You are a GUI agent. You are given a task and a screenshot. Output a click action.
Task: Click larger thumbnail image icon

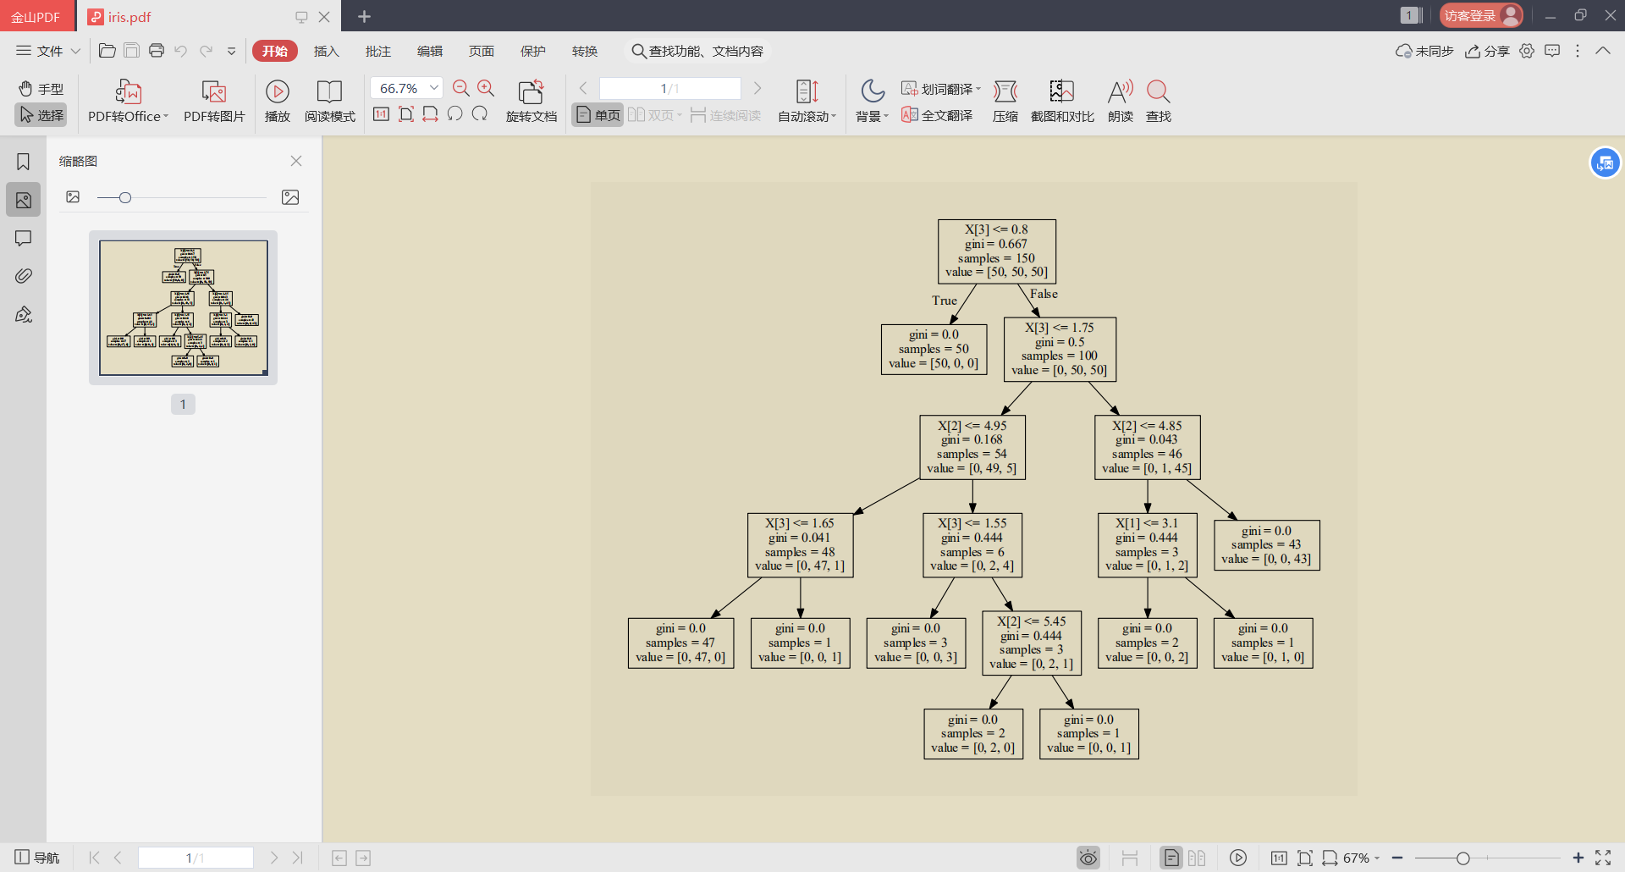coord(290,197)
